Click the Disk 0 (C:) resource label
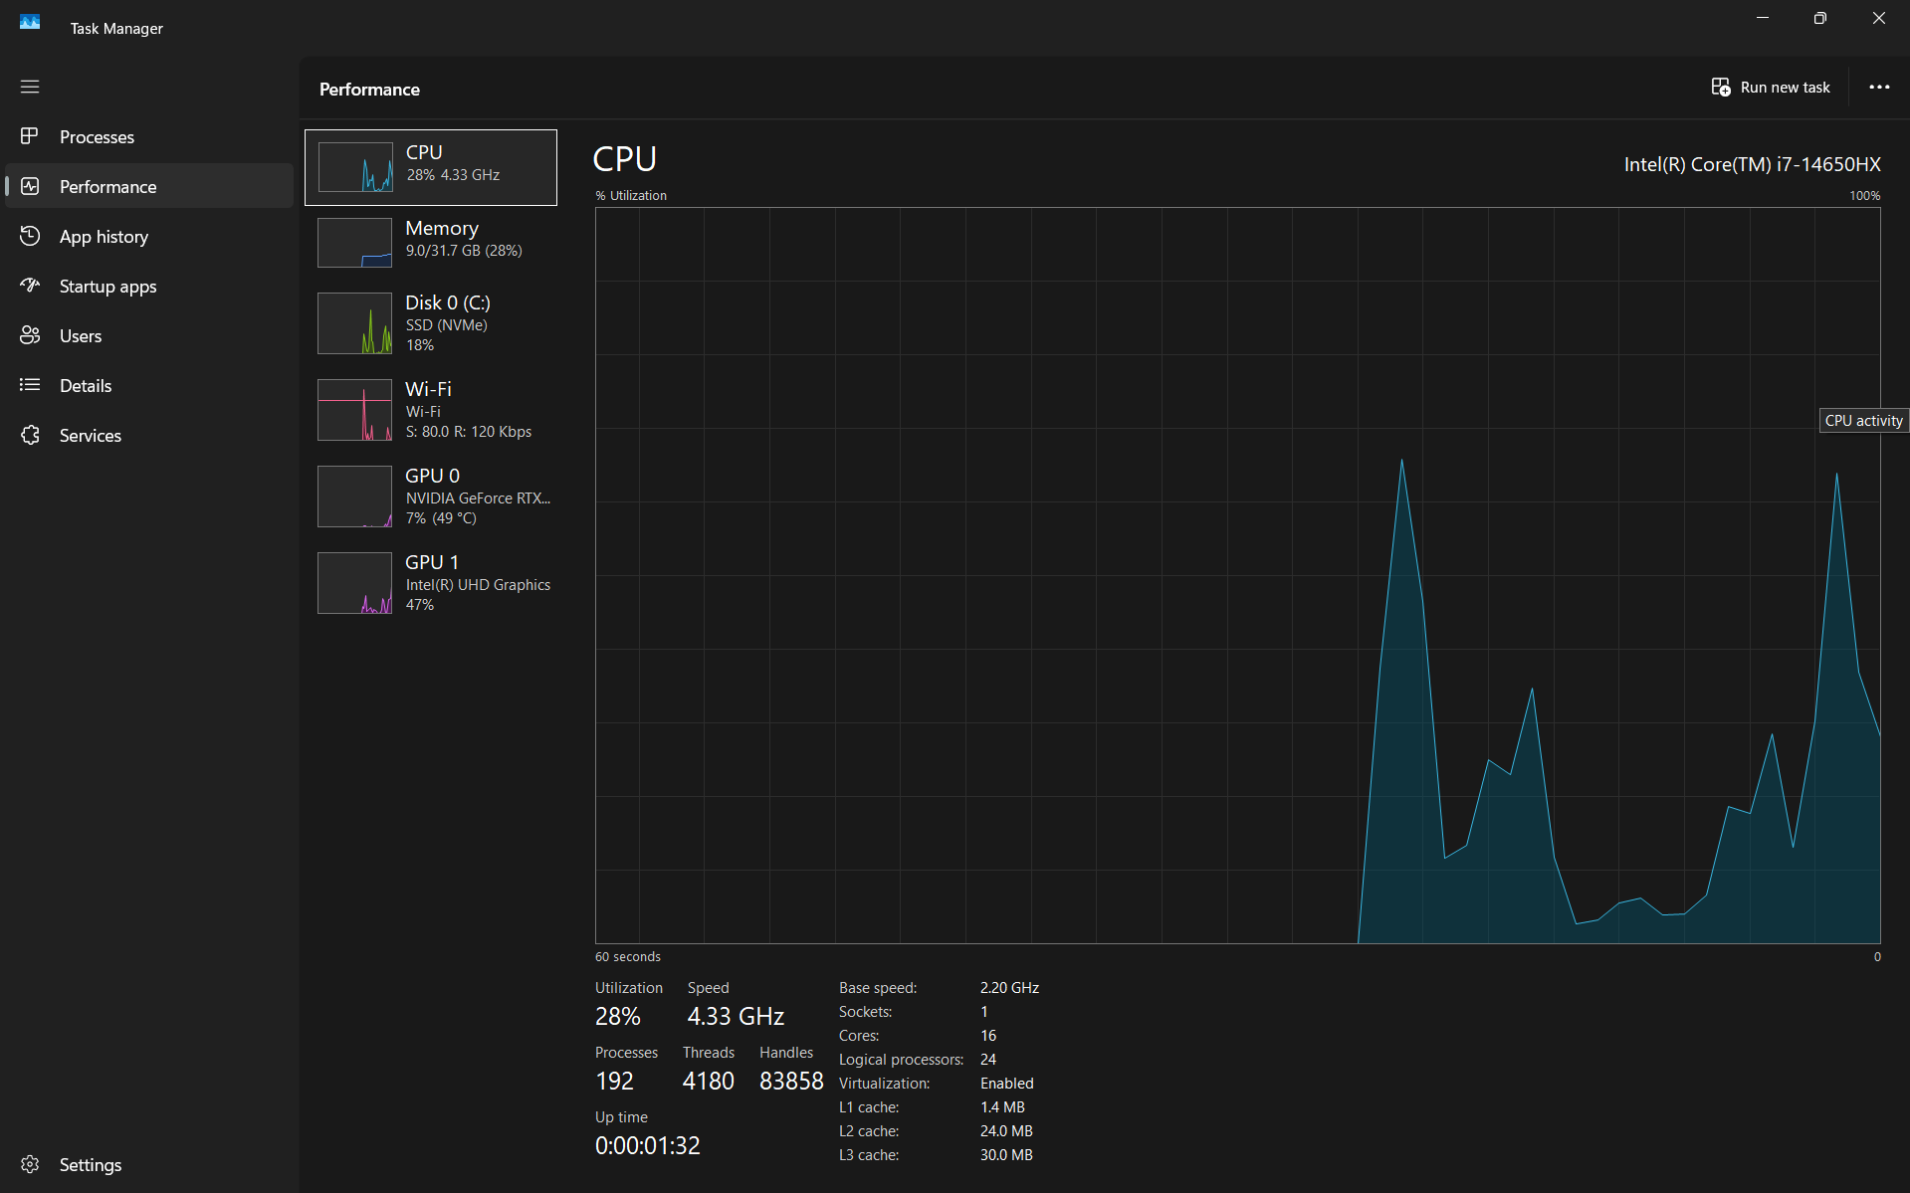The image size is (1910, 1193). point(448,302)
